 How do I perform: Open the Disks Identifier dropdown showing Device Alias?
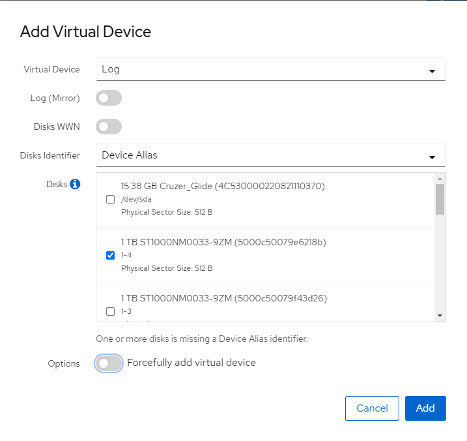click(271, 155)
